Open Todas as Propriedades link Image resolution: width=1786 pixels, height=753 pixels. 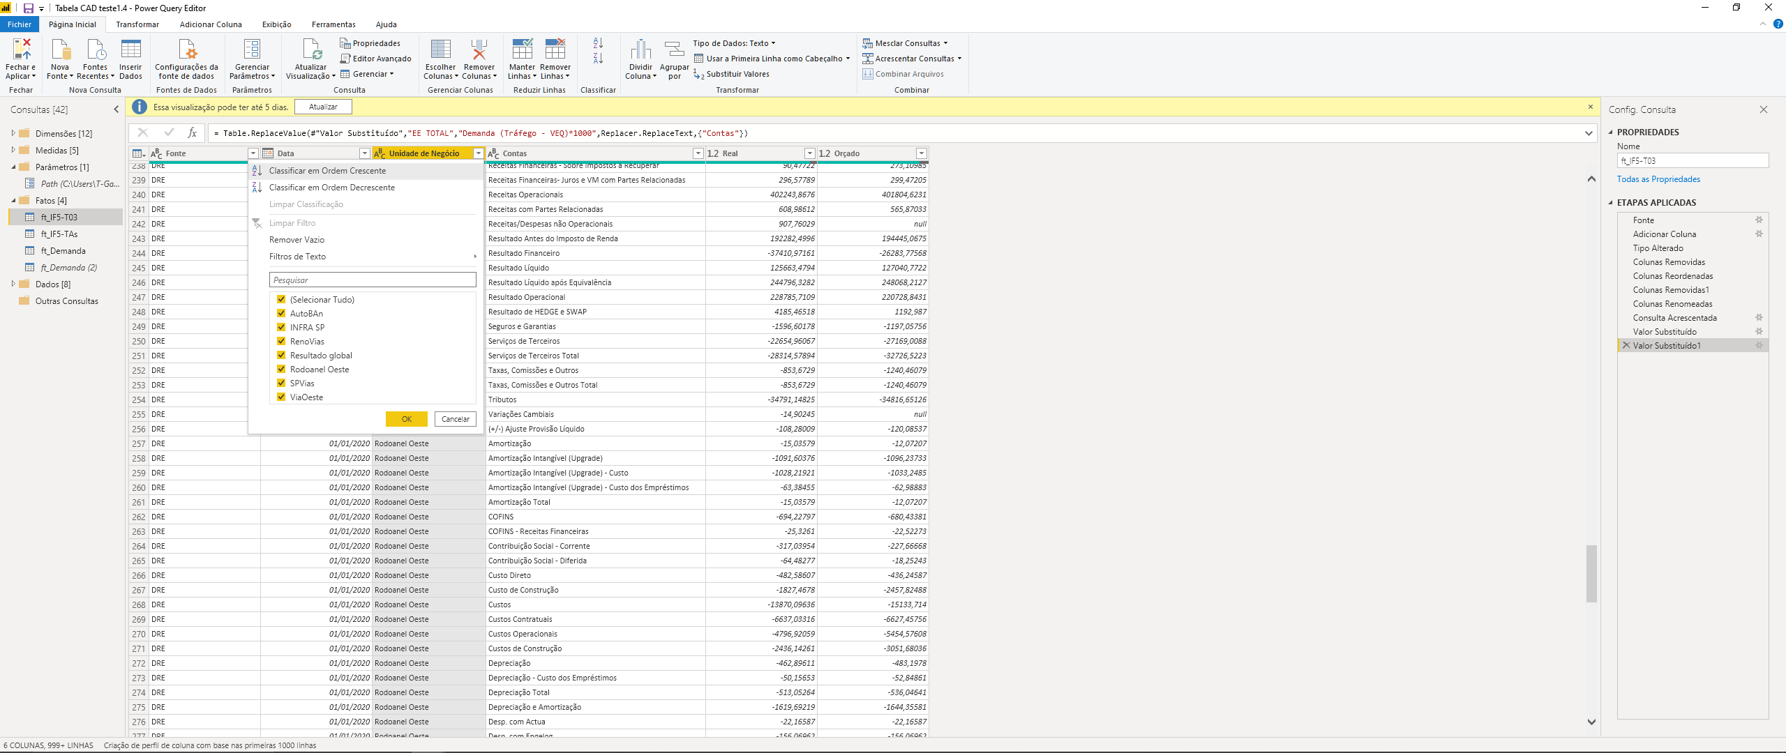click(1658, 179)
